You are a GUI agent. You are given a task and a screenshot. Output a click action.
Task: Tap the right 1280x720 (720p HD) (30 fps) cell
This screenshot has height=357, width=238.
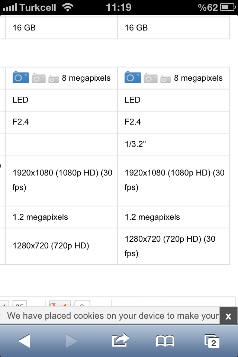(x=174, y=246)
